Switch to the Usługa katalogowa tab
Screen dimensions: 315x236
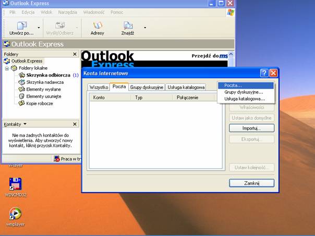point(186,88)
